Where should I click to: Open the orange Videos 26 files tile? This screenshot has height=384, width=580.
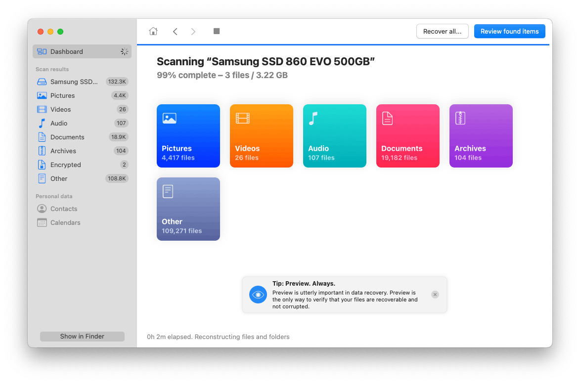pyautogui.click(x=262, y=136)
